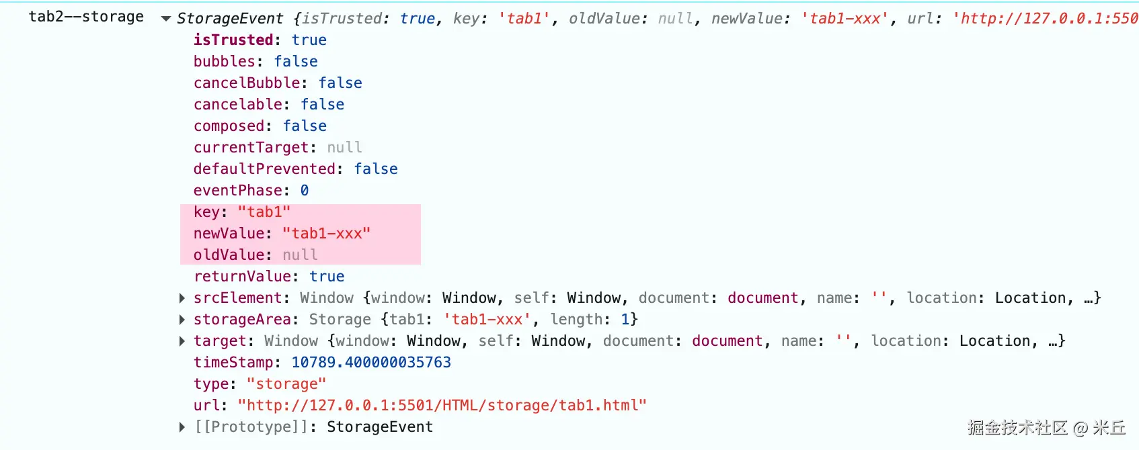Select the newValue "tab1-xxx" property line
Screen dimensions: 1139x450
[x=282, y=234]
